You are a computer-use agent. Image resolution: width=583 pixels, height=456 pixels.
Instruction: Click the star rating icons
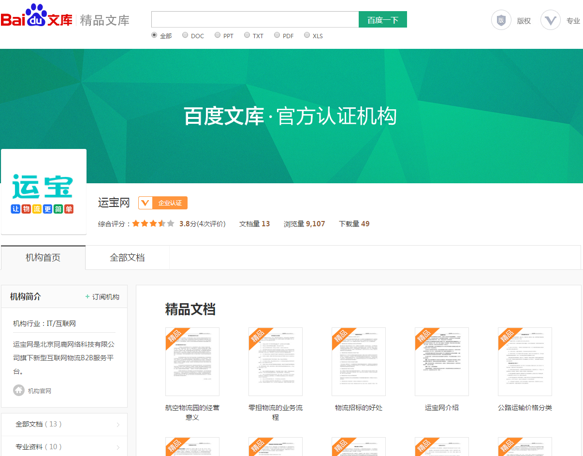coord(153,224)
